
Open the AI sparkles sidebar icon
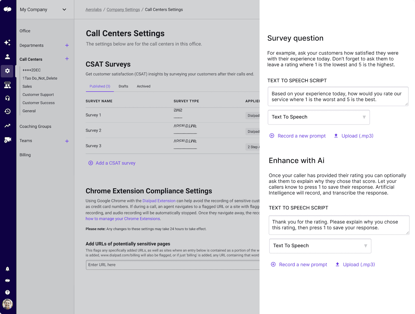pos(7,42)
